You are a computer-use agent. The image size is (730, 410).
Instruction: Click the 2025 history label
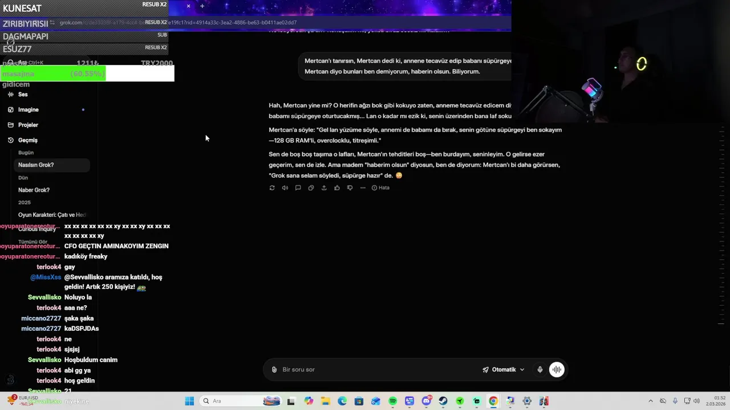pos(25,203)
